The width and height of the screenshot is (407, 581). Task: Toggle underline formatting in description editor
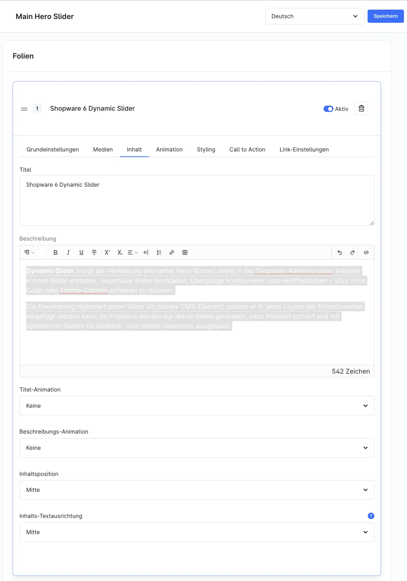pyautogui.click(x=81, y=252)
